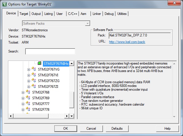Click the STMicroelectronics vendor text
183x136 pixels.
click(35, 30)
